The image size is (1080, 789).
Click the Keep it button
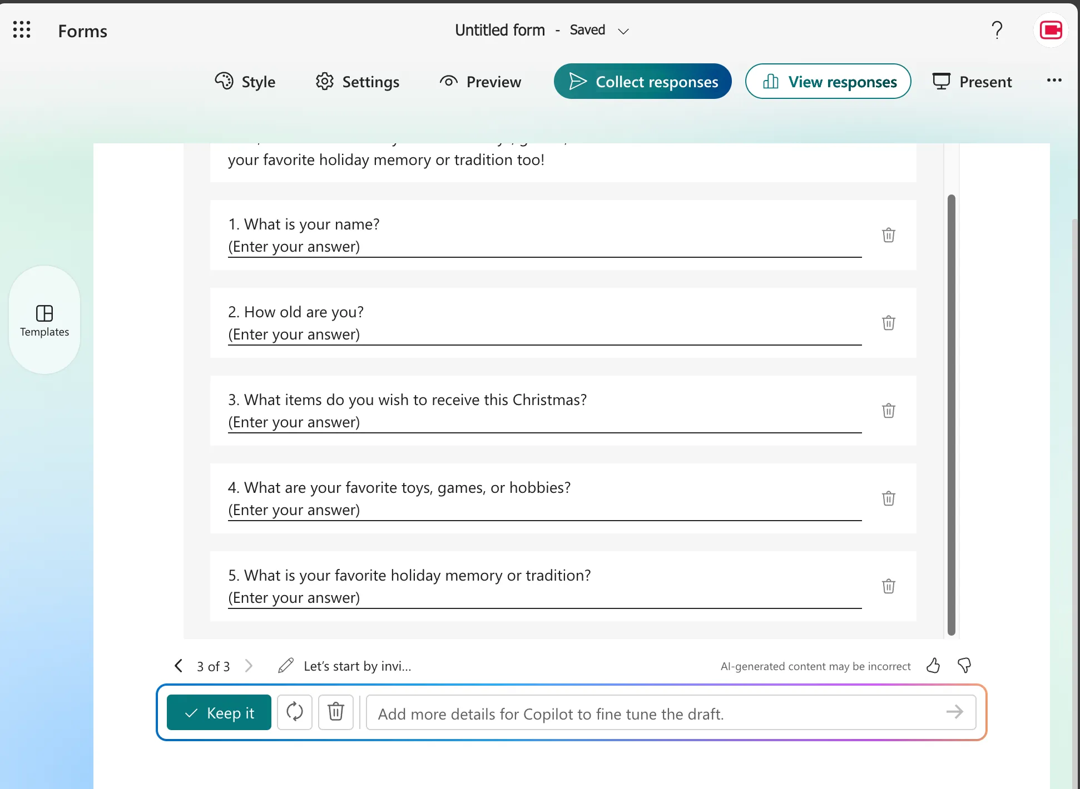coord(219,712)
